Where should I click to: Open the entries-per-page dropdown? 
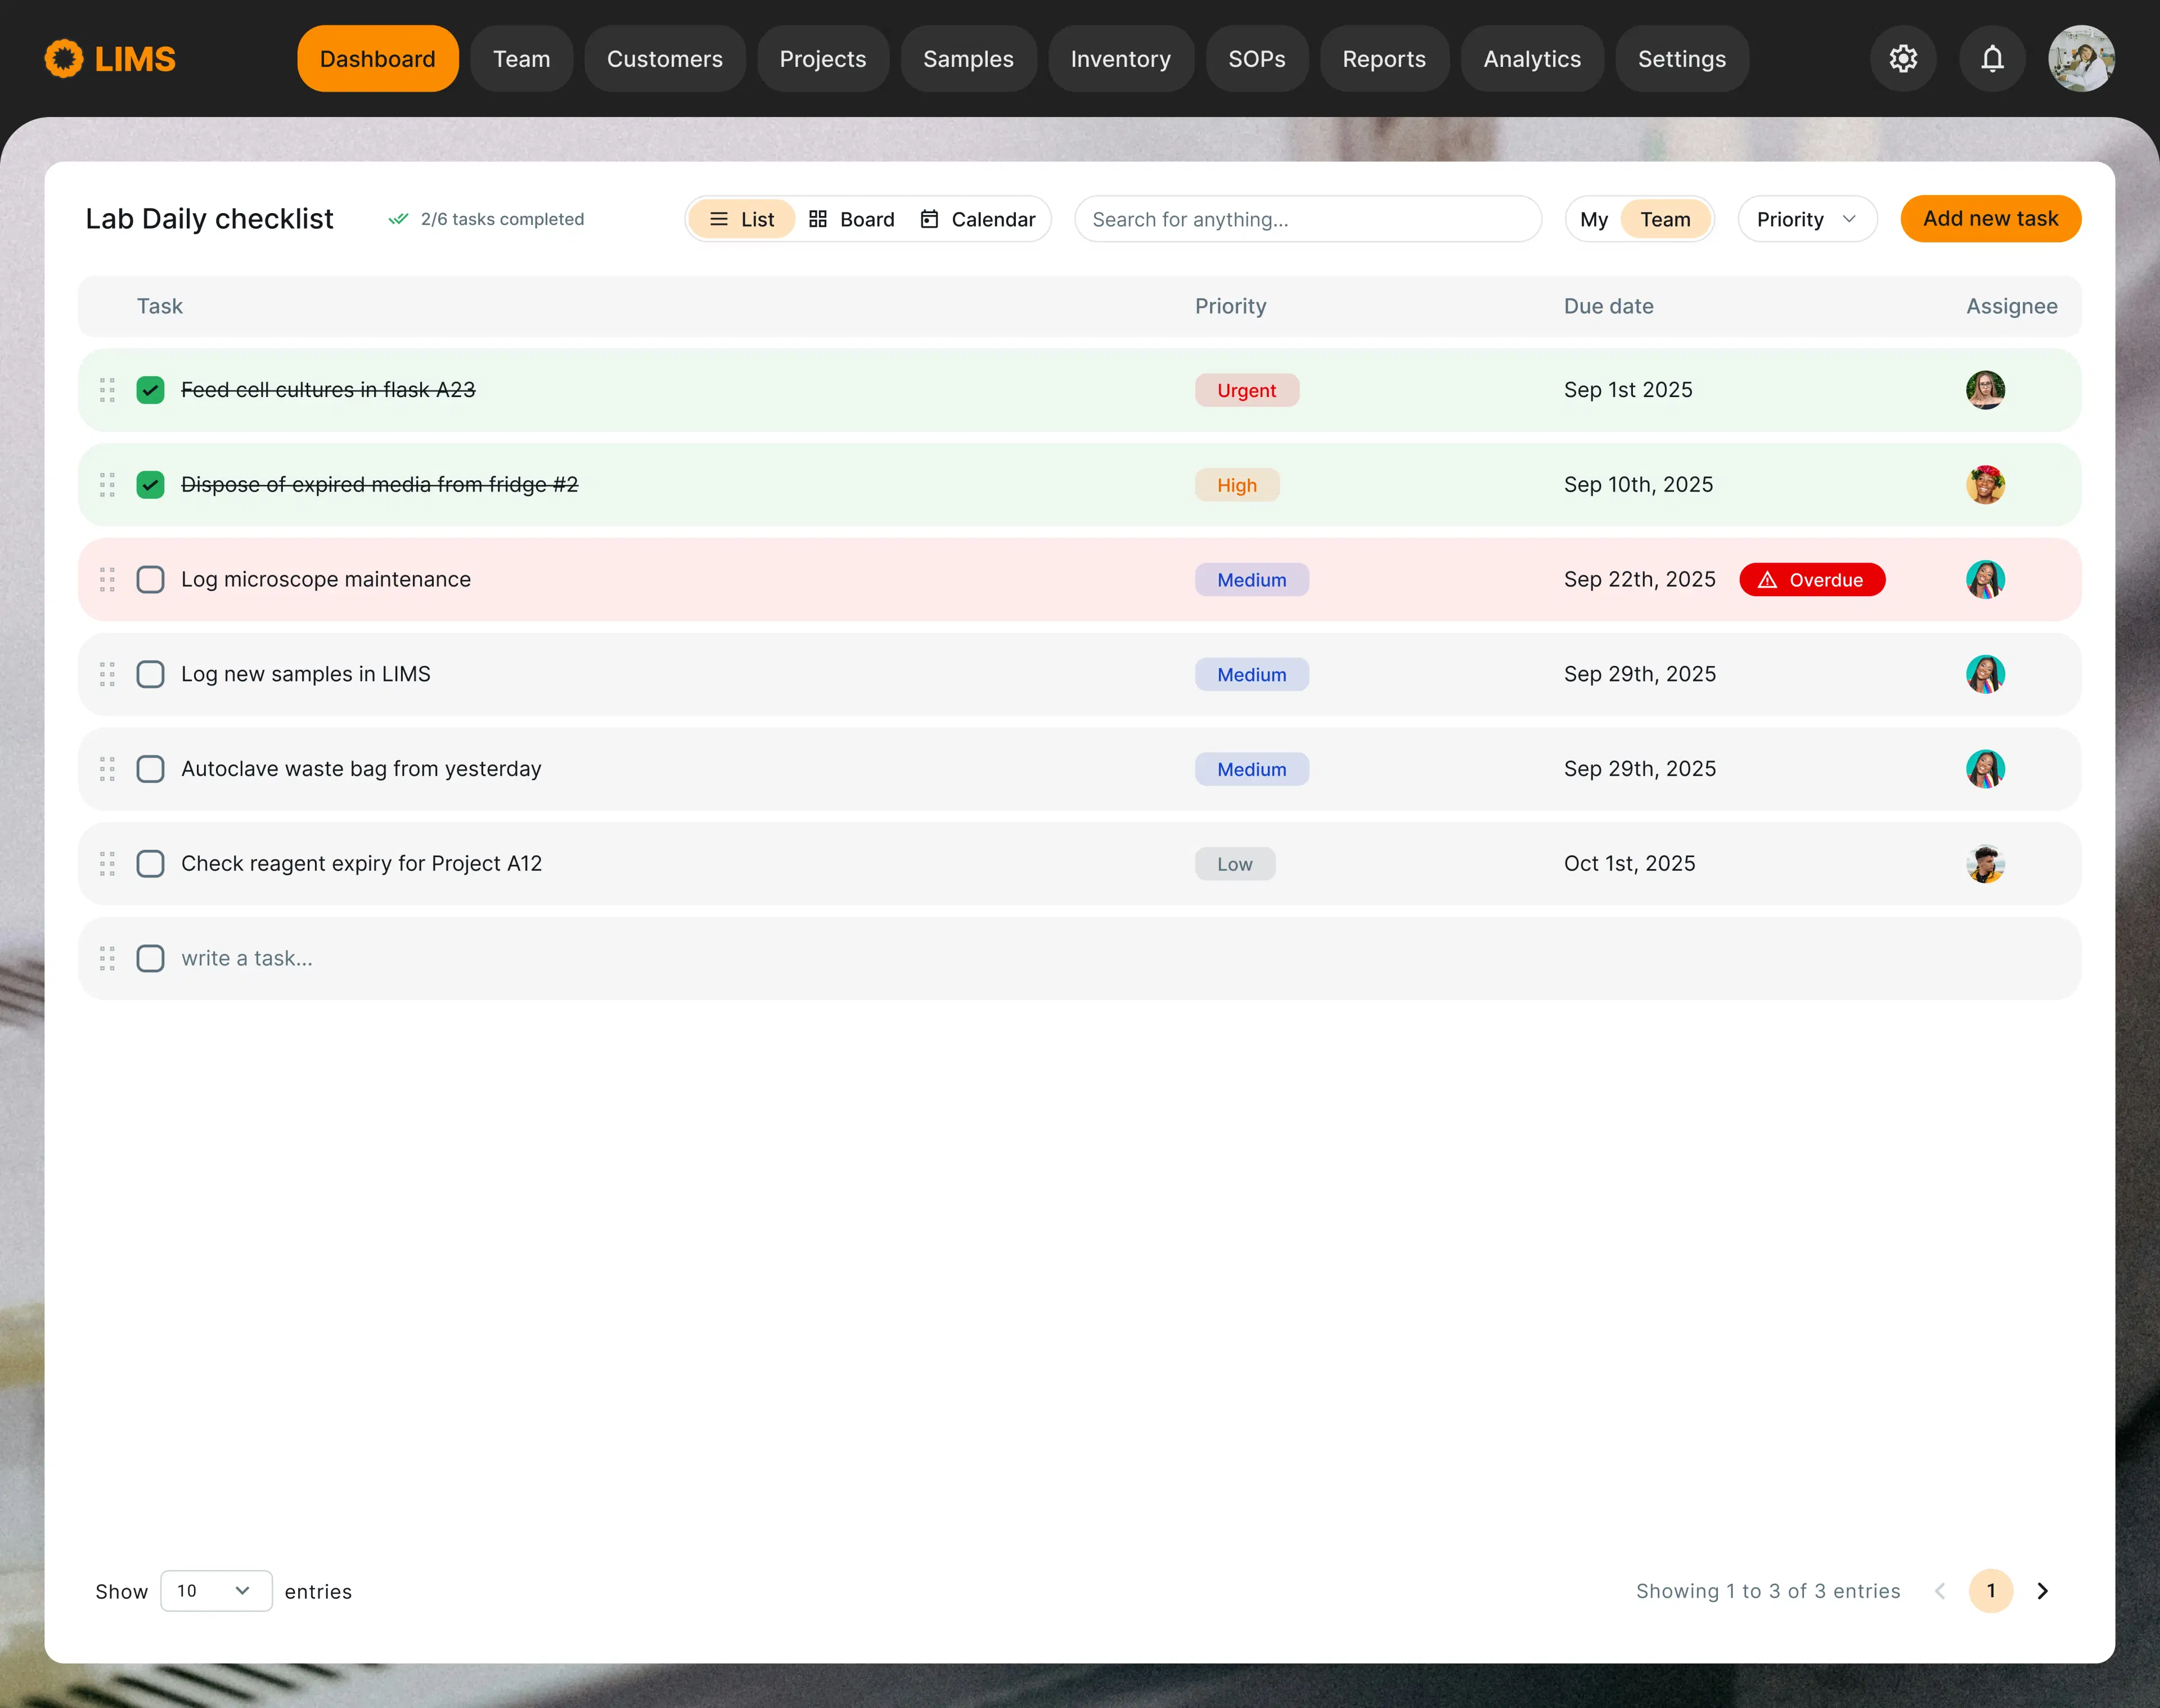pyautogui.click(x=215, y=1591)
